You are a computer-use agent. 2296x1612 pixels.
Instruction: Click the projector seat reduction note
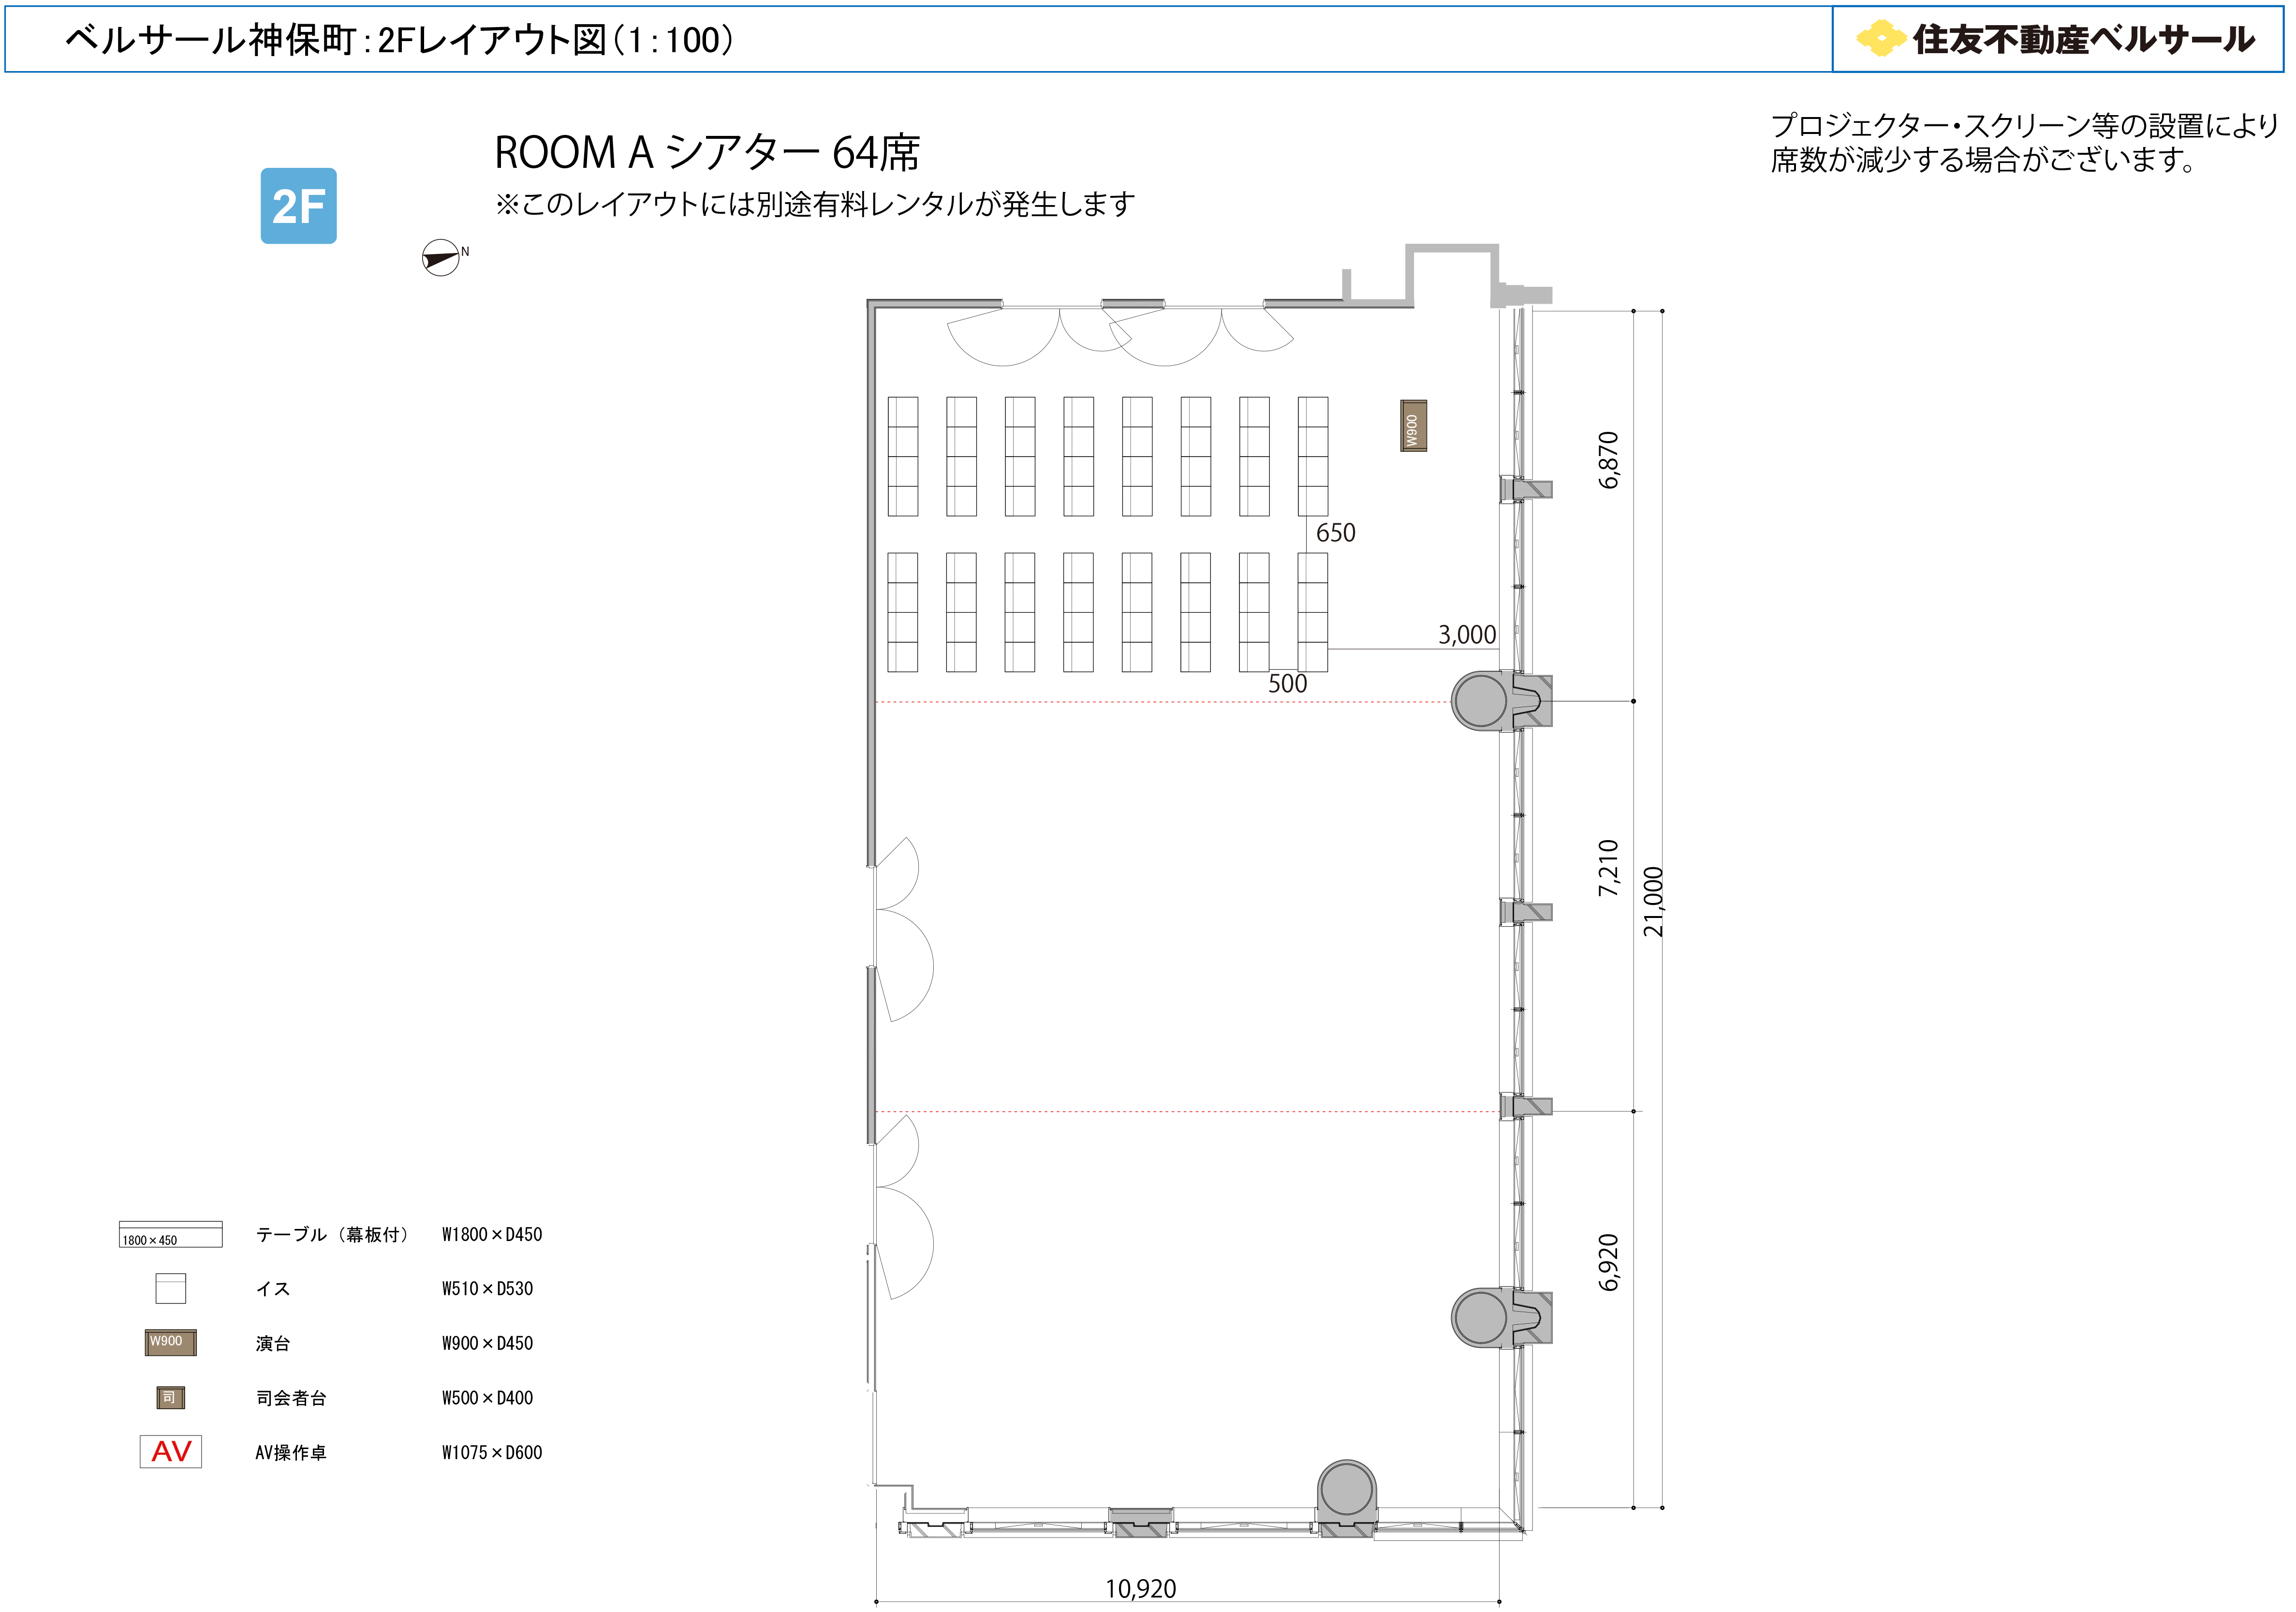pyautogui.click(x=2024, y=142)
